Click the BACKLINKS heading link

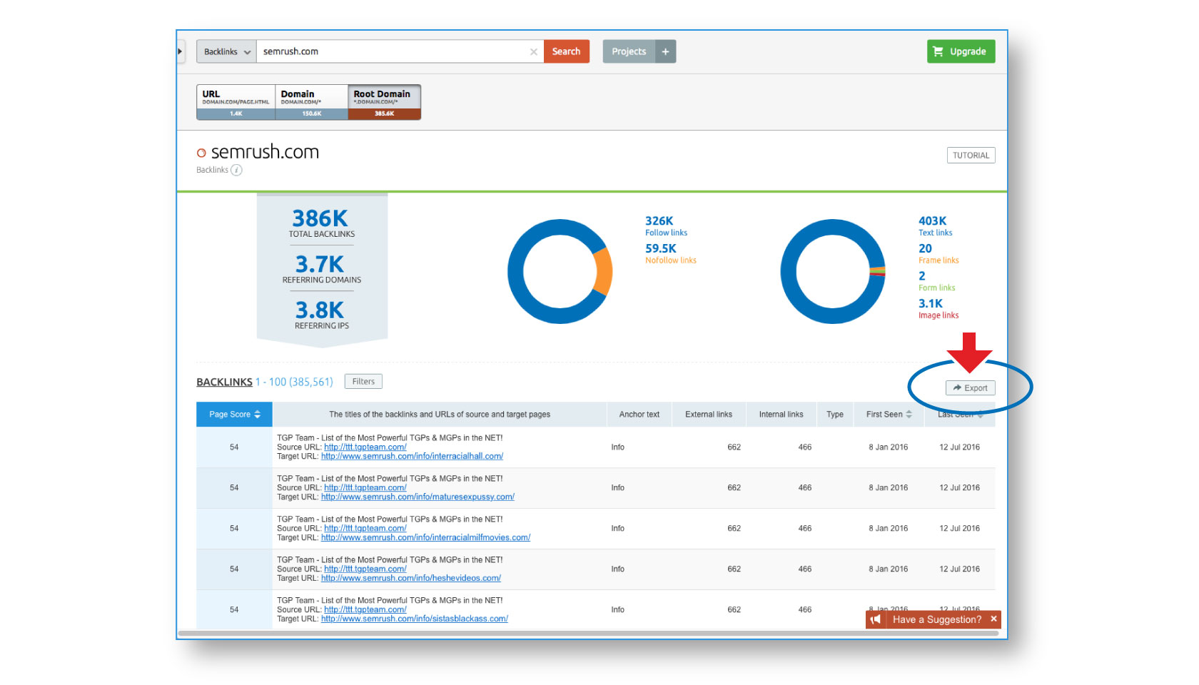tap(224, 382)
